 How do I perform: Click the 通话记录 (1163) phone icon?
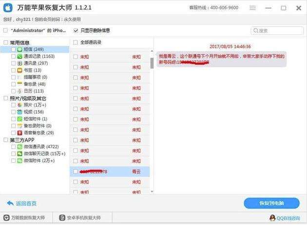[x=19, y=56]
